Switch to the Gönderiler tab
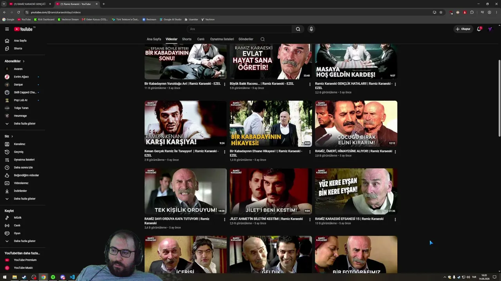This screenshot has height=281, width=501. [246, 39]
